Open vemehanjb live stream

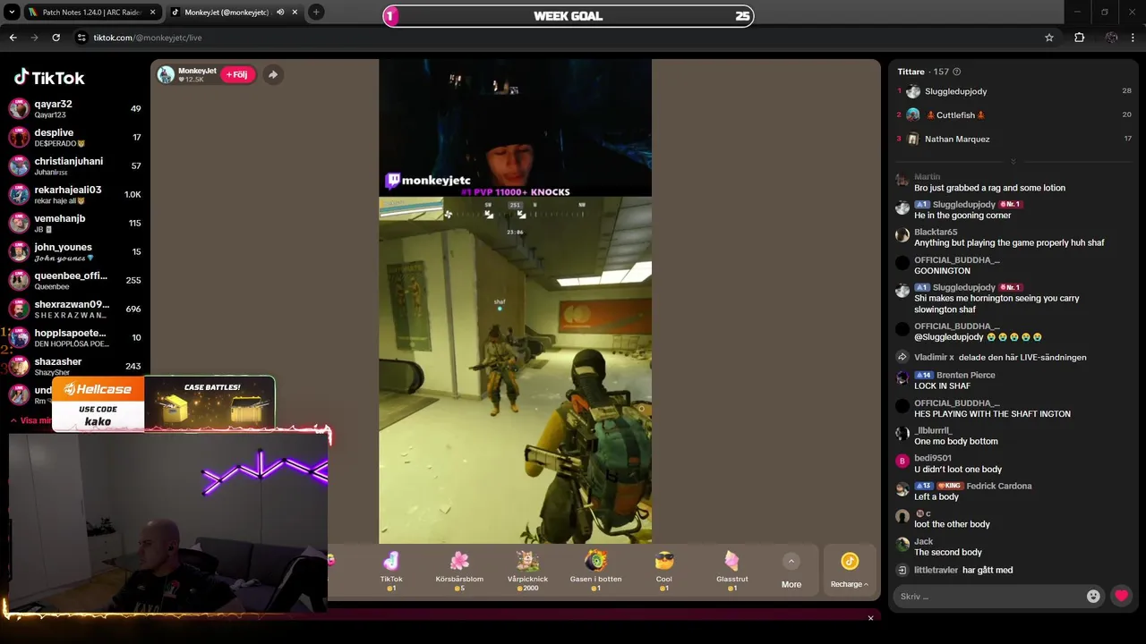[75, 224]
